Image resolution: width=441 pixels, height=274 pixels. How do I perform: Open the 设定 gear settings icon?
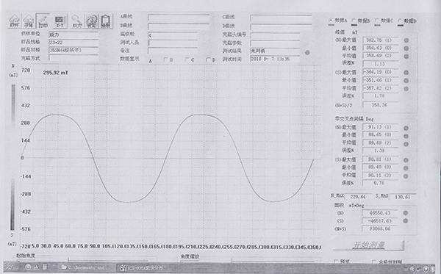pyautogui.click(x=92, y=21)
